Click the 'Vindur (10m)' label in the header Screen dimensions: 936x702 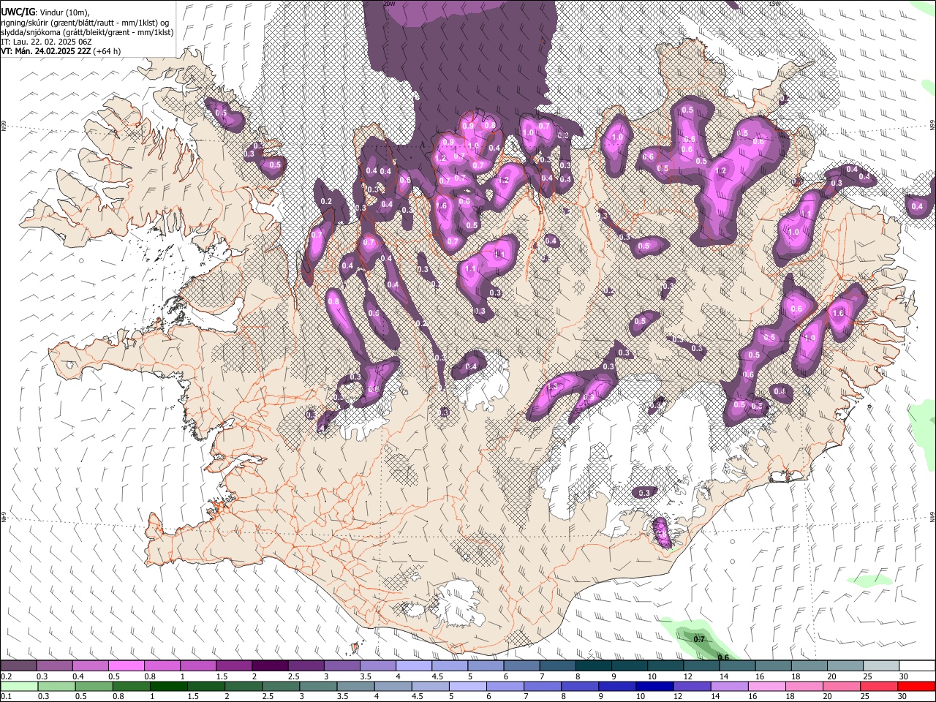tap(64, 12)
